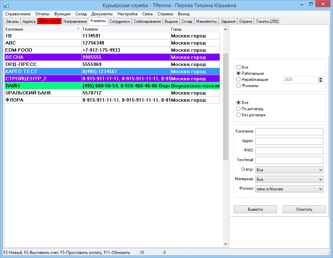The width and height of the screenshot is (333, 258).
Task: Click the client list scroll-up arrow
Action: coord(225,29)
